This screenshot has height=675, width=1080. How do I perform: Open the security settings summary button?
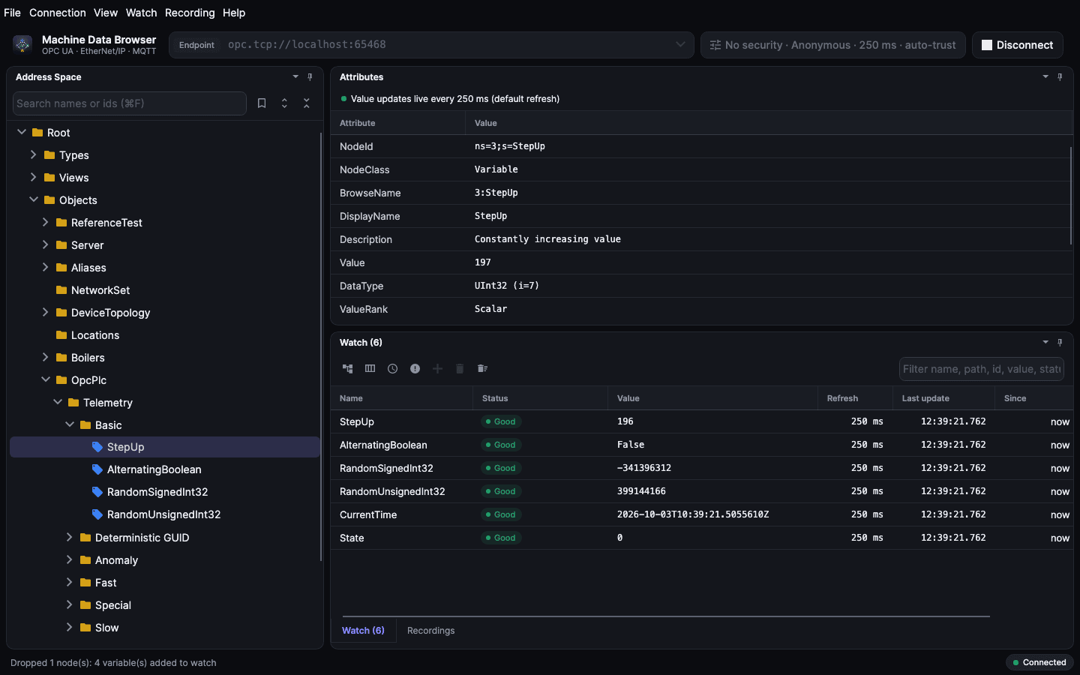coord(832,45)
